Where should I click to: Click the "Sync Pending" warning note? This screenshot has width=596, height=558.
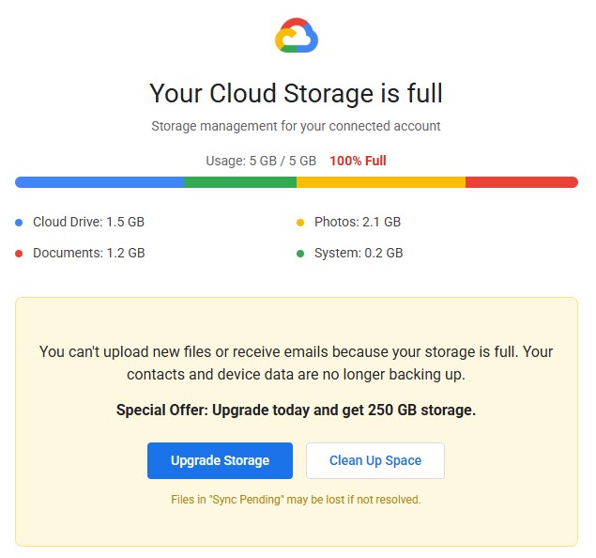tap(296, 500)
